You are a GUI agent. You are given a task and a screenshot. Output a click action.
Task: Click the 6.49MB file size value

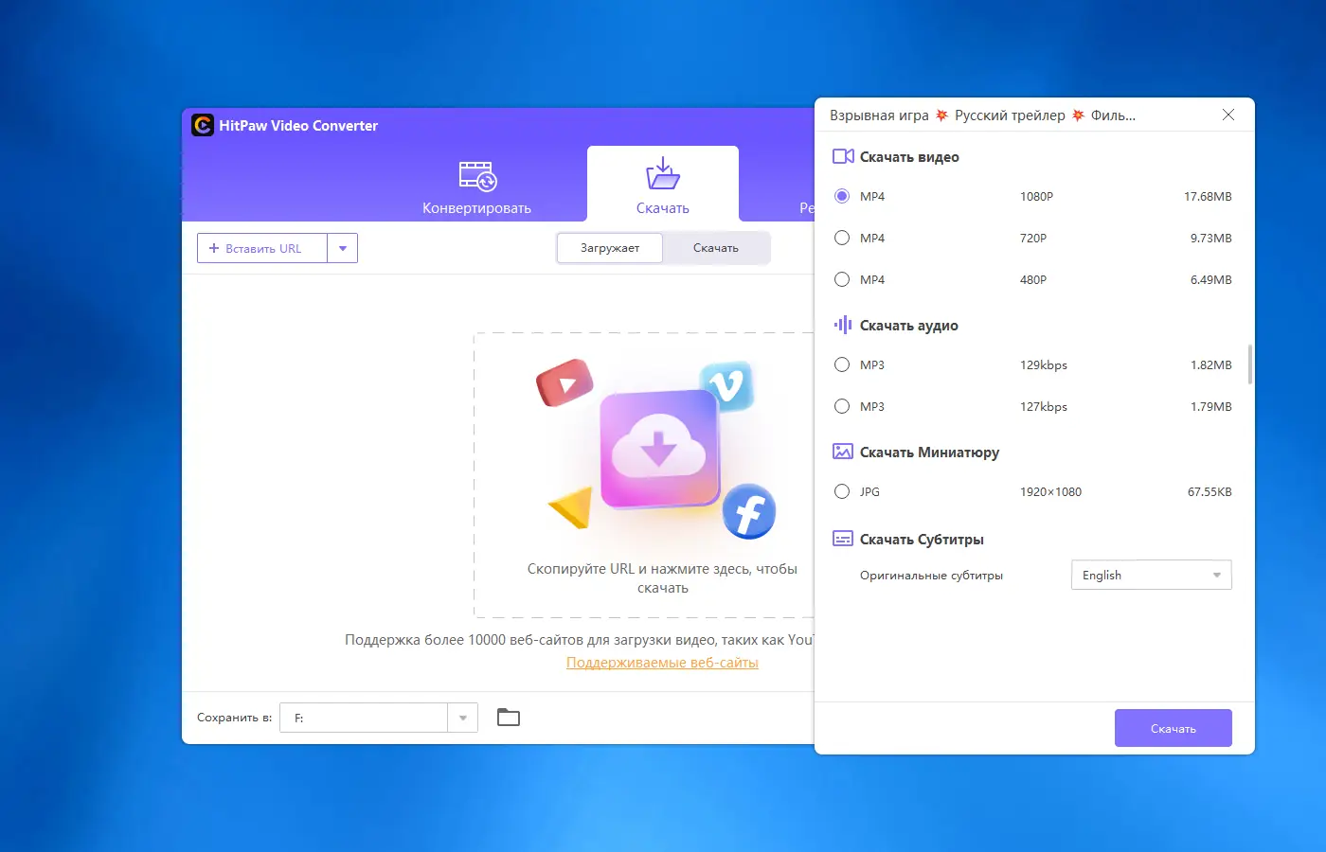[1211, 279]
